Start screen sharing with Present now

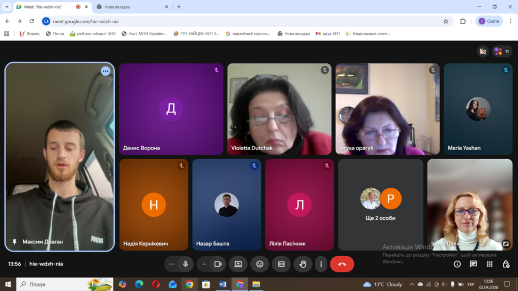point(238,264)
